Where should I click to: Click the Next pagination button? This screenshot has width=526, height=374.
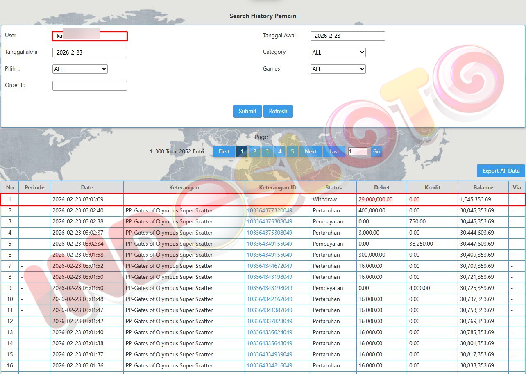click(x=311, y=151)
